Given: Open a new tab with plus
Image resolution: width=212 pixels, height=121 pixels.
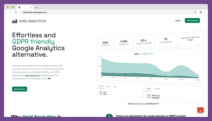Looking at the screenshot, I should pyautogui.click(x=36, y=7).
